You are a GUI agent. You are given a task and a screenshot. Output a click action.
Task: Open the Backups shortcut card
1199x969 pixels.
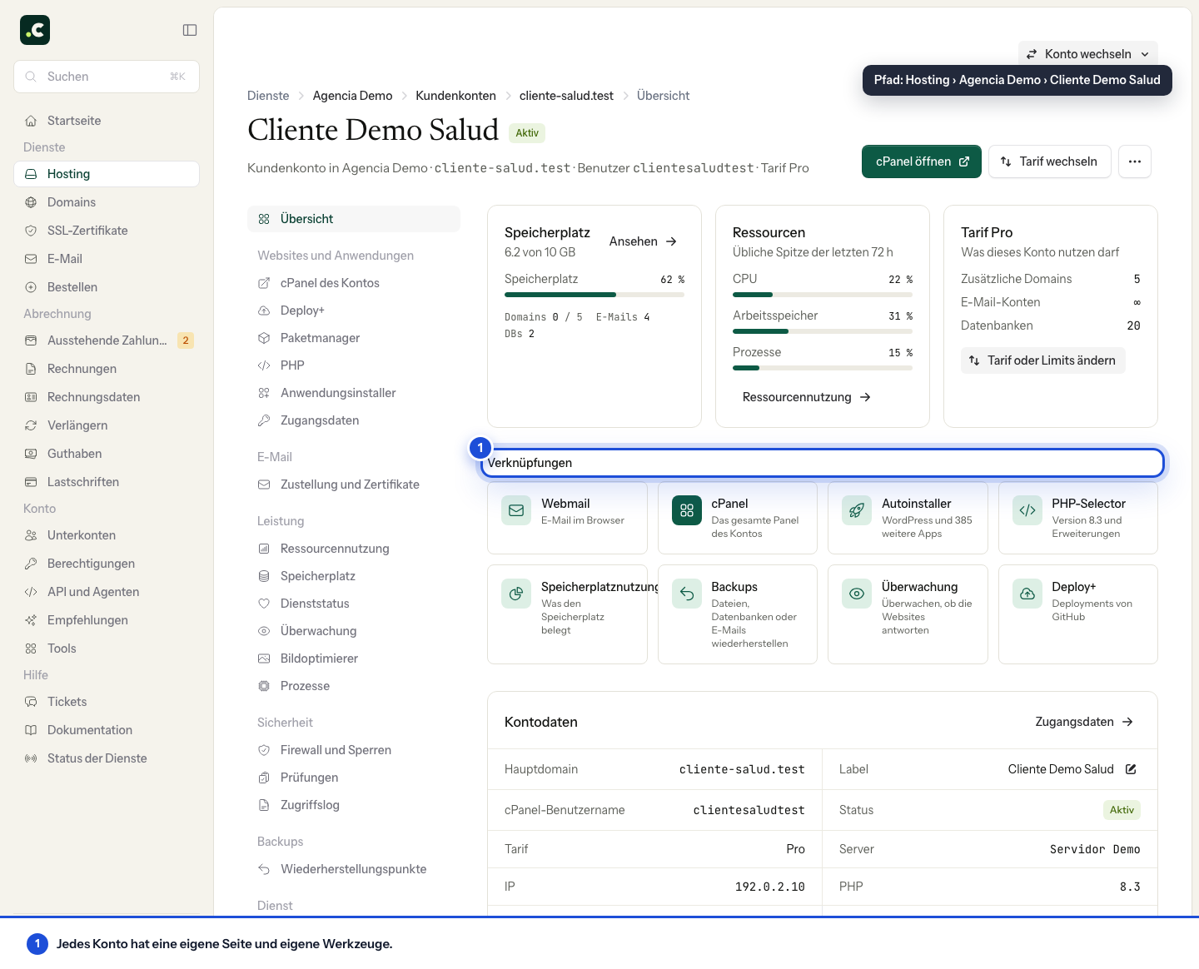(738, 614)
